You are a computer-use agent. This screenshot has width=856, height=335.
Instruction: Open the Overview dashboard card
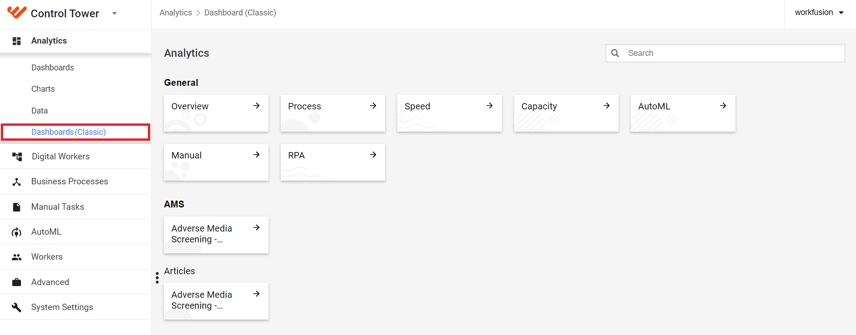pyautogui.click(x=216, y=113)
